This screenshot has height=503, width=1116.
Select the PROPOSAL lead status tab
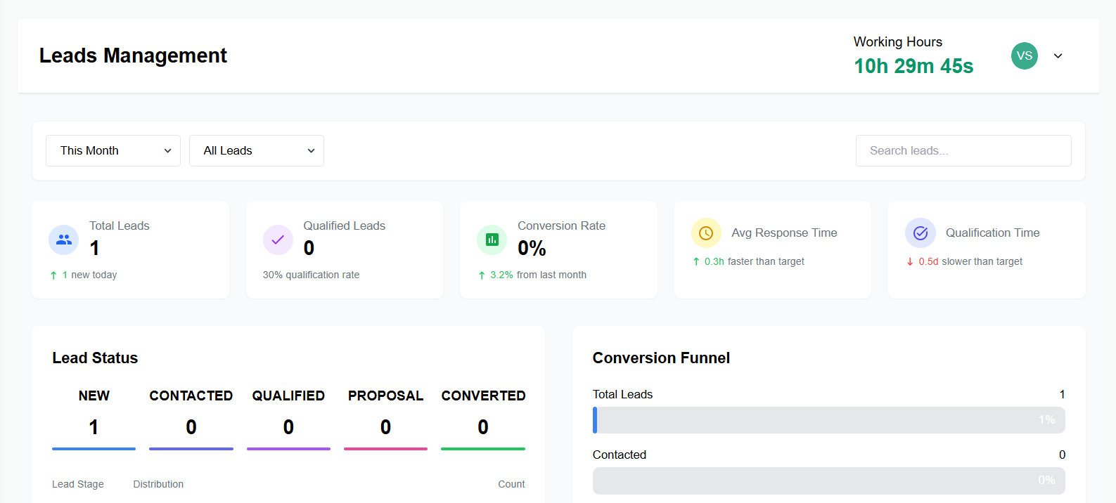tap(385, 414)
